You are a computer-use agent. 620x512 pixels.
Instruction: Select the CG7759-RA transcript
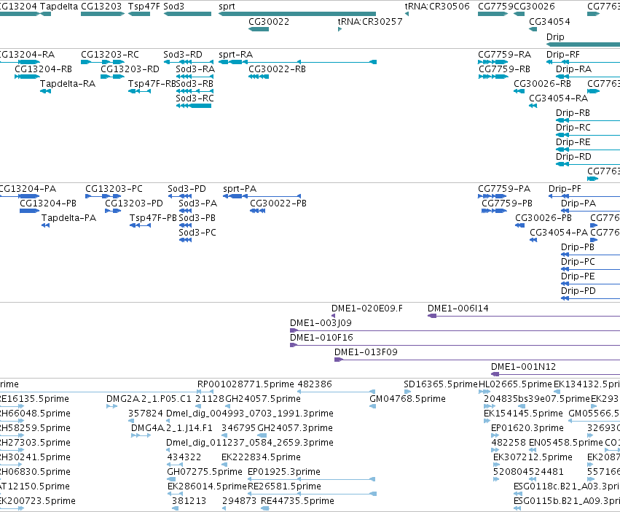click(x=505, y=55)
